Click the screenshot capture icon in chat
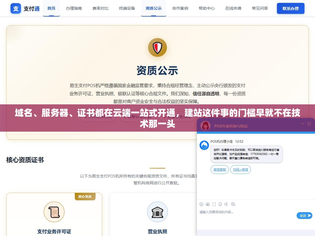The image size is (315, 236). pyautogui.click(x=214, y=204)
